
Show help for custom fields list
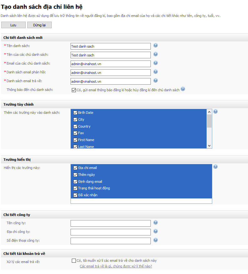coord(215,112)
